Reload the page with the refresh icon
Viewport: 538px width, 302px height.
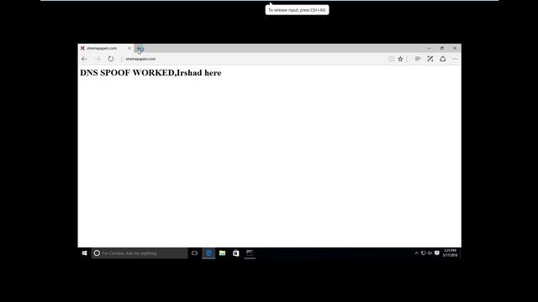click(x=111, y=59)
